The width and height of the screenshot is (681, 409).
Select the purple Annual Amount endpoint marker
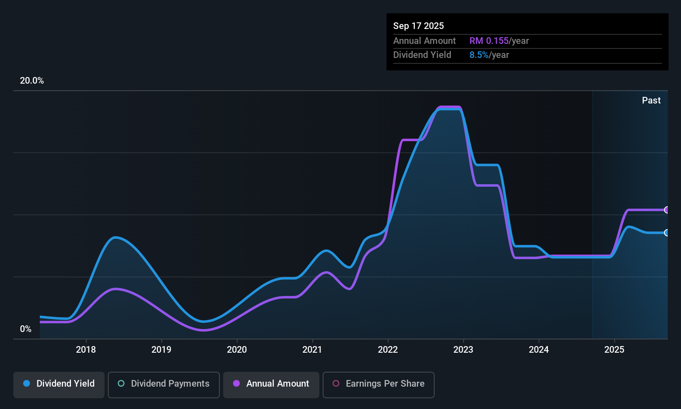point(666,210)
